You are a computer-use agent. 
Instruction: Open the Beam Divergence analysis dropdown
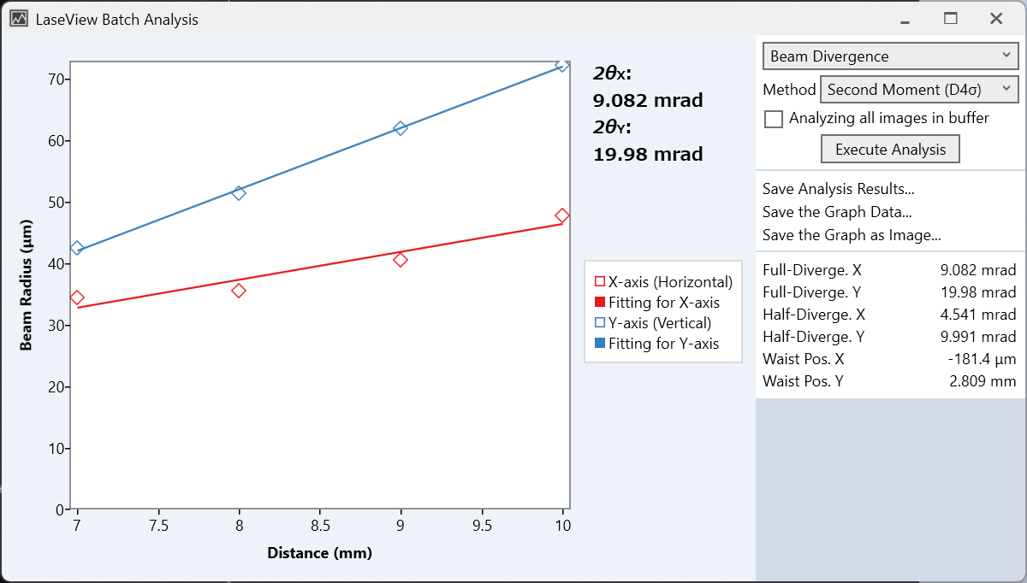[x=890, y=56]
